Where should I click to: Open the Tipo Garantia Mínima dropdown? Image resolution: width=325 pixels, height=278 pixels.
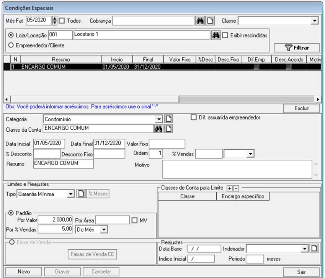click(71, 194)
